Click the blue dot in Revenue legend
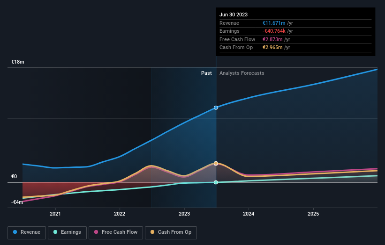This screenshot has width=385, height=245. pos(15,232)
